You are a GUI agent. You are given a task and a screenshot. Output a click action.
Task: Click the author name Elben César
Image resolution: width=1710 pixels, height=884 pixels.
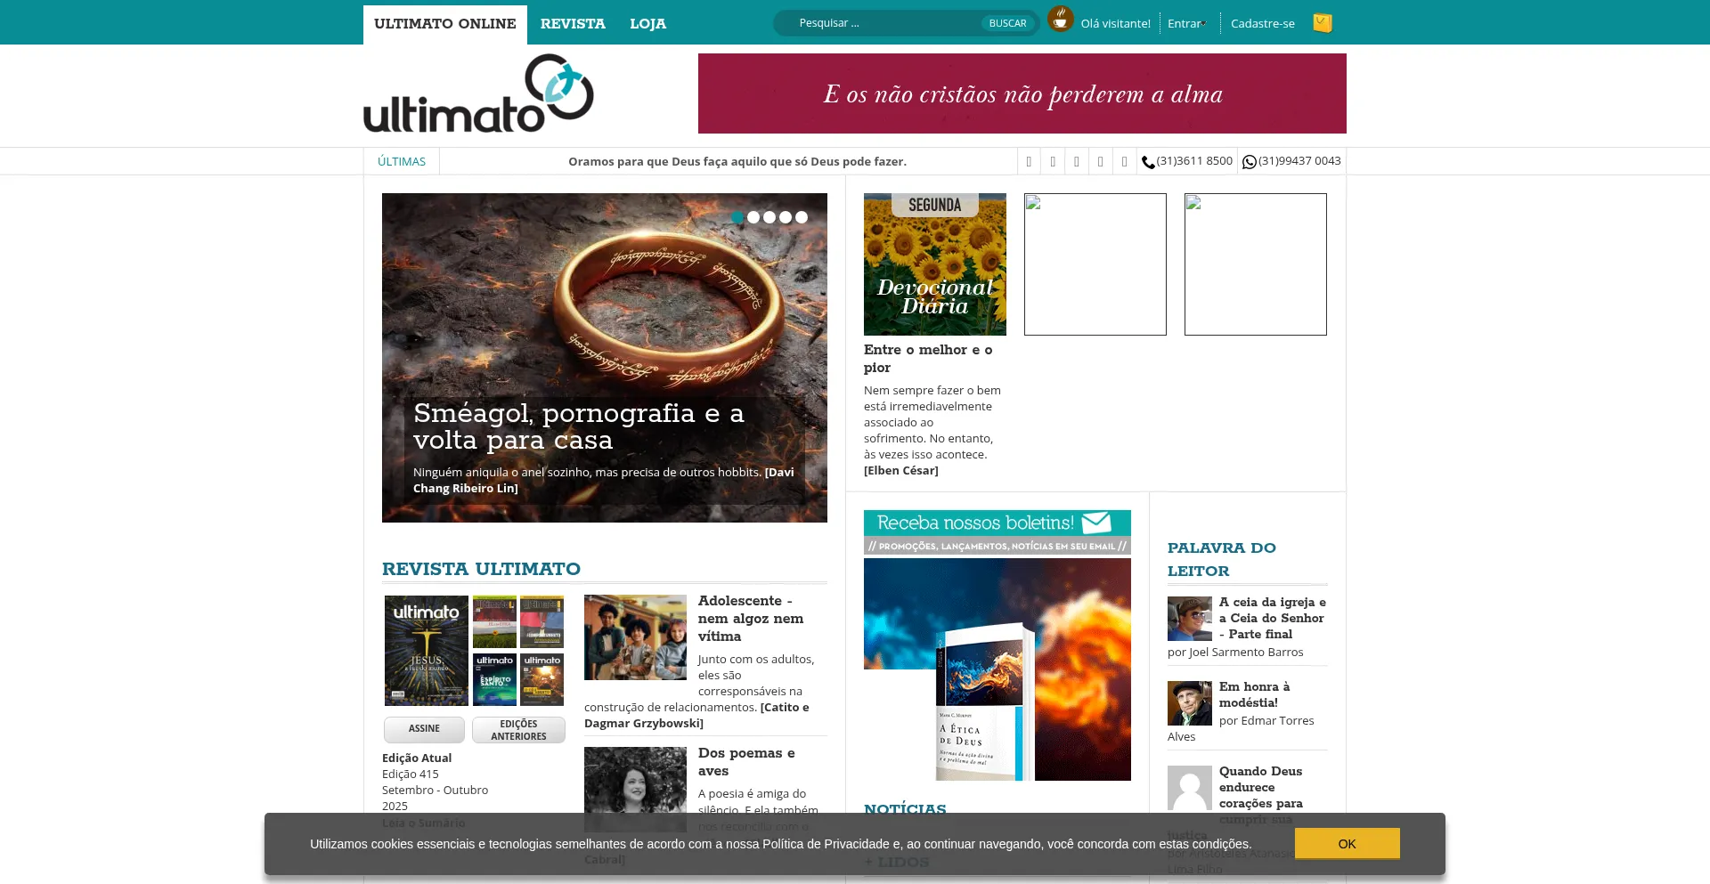click(901, 471)
